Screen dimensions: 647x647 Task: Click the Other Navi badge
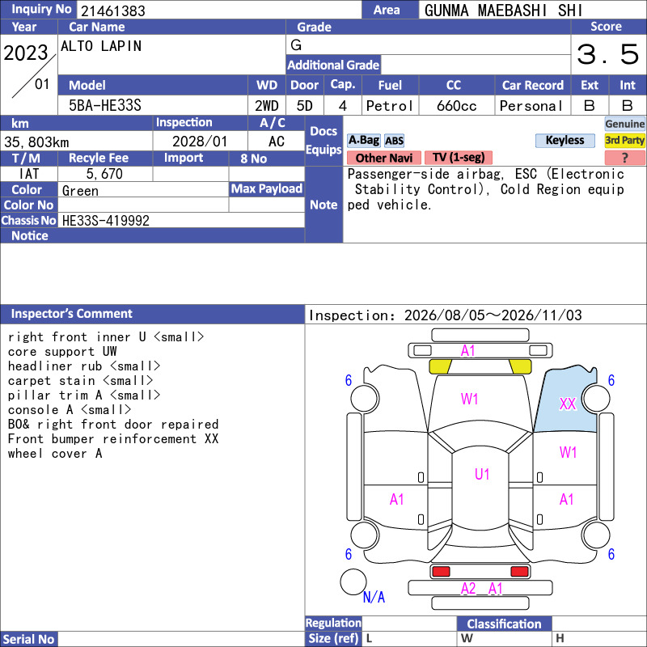(x=383, y=158)
